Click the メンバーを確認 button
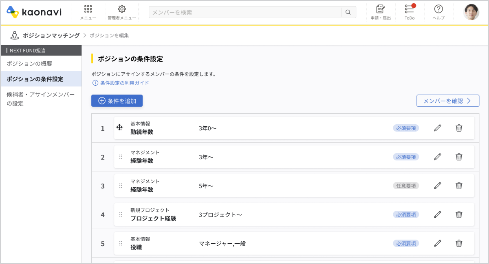Screen dimensions: 489x264 click(x=447, y=101)
